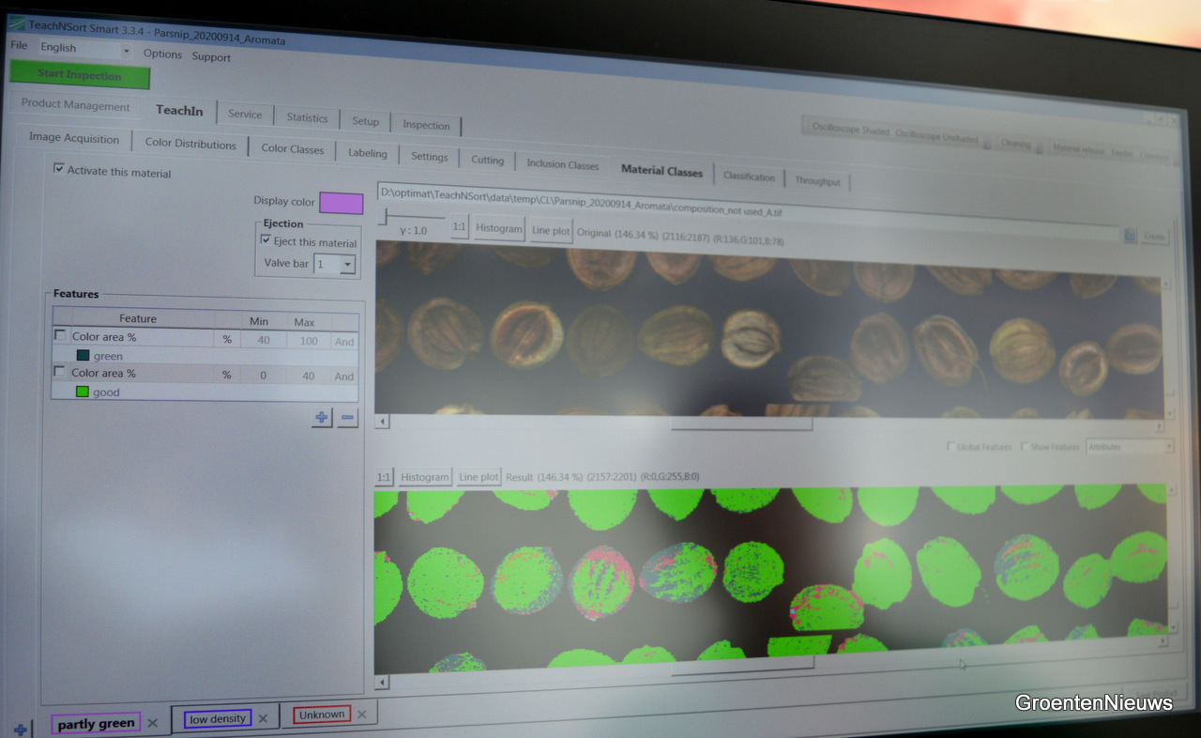1201x738 pixels.
Task: Add a new material class with bottom-left plus
Action: [21, 730]
